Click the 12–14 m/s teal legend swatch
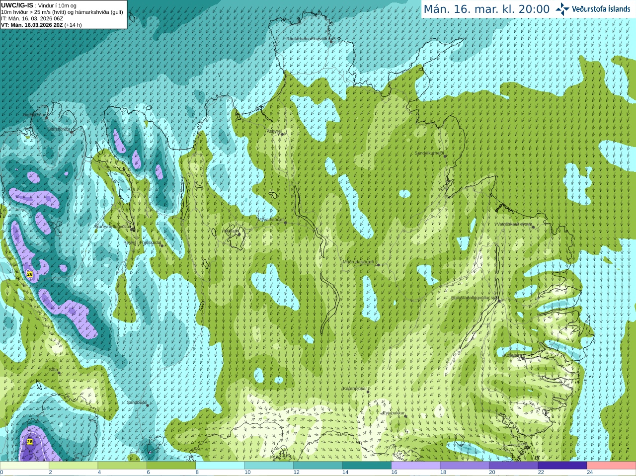This screenshot has width=636, height=476. tap(318, 466)
